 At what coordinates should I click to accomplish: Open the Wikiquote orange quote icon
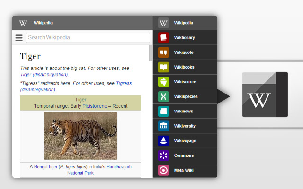(163, 52)
